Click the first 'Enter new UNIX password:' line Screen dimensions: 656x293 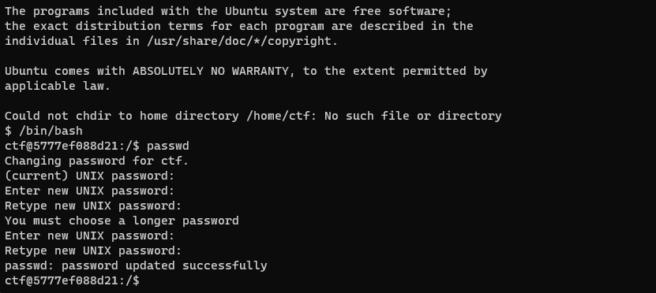point(89,191)
